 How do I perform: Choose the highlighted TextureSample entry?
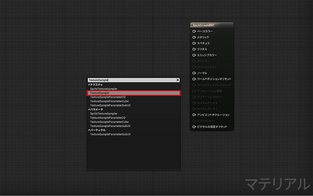pyautogui.click(x=134, y=93)
